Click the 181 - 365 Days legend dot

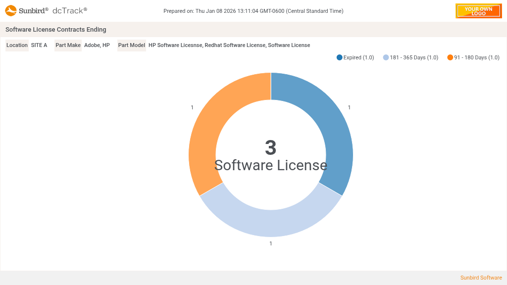[x=386, y=57]
